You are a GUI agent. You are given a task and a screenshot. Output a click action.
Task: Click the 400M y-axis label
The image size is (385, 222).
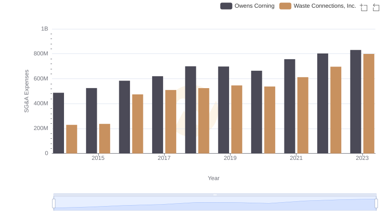tap(41, 104)
